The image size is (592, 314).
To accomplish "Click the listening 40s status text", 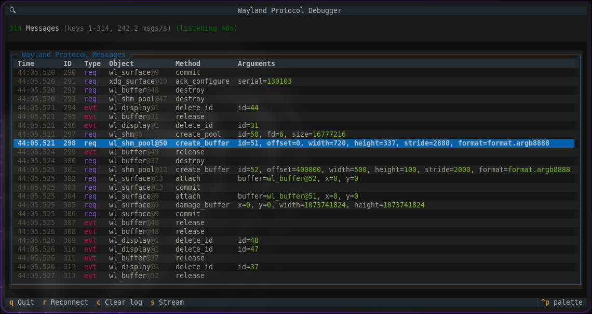I will coord(207,29).
